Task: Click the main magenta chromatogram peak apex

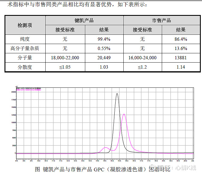Action: pyautogui.click(x=124, y=114)
